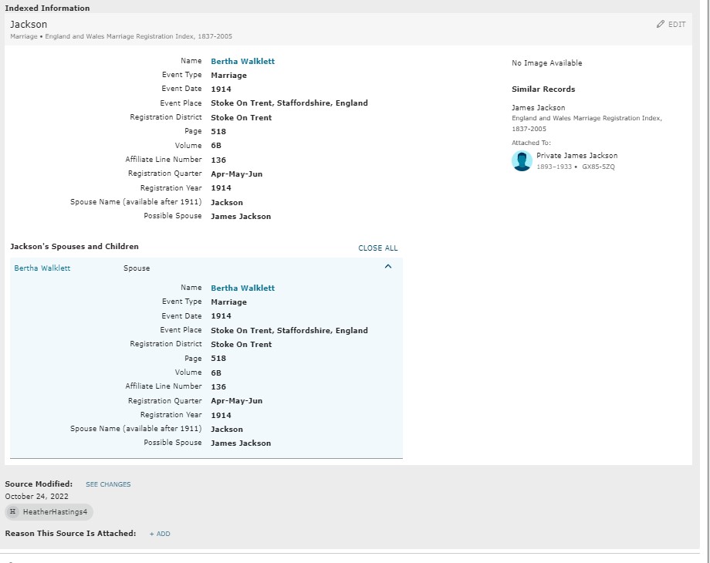The width and height of the screenshot is (710, 563).
Task: Click + ADD for the attachment reason
Action: coord(160,534)
